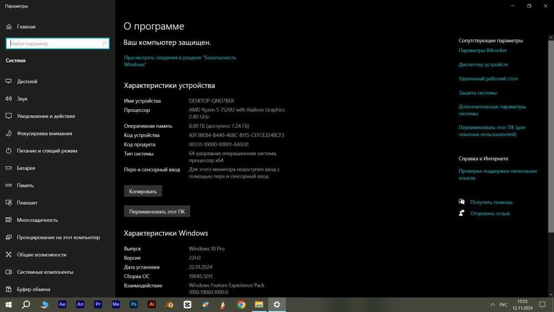554x312 pixels.
Task: Switch the РУС input language indicator
Action: [x=504, y=305]
